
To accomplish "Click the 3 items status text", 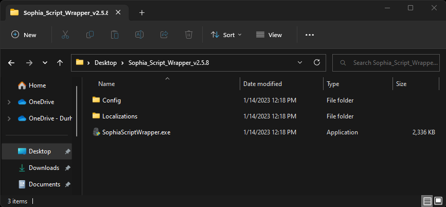I will click(17, 201).
